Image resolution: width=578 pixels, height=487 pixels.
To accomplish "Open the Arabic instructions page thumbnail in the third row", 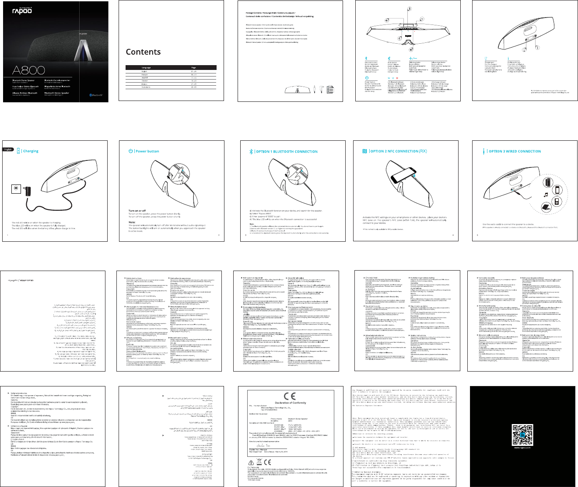I will point(53,321).
